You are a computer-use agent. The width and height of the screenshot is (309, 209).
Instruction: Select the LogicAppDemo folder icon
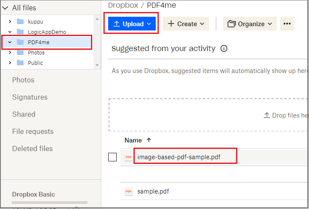pyautogui.click(x=20, y=31)
